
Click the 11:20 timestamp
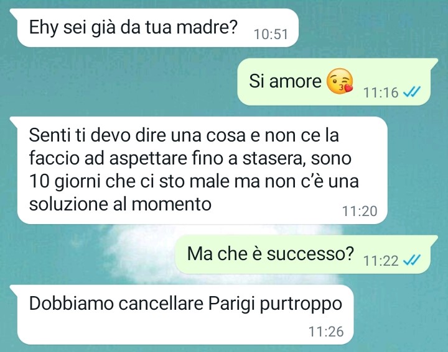(360, 211)
